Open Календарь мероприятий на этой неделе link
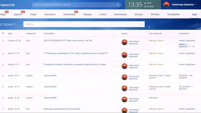The height and width of the screenshot is (113, 201). click(62, 109)
